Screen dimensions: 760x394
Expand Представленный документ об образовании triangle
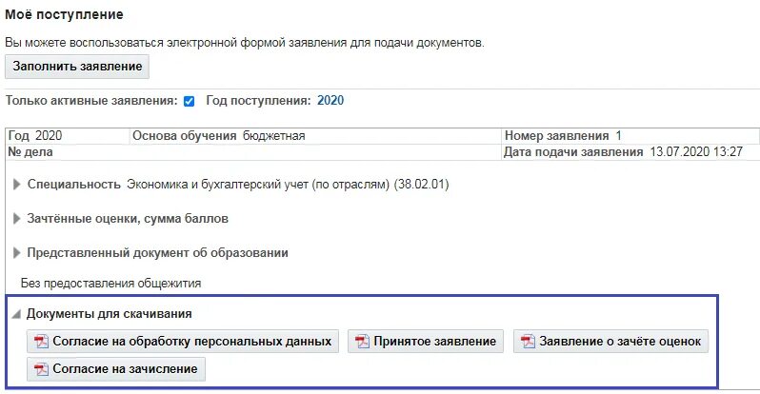click(16, 253)
